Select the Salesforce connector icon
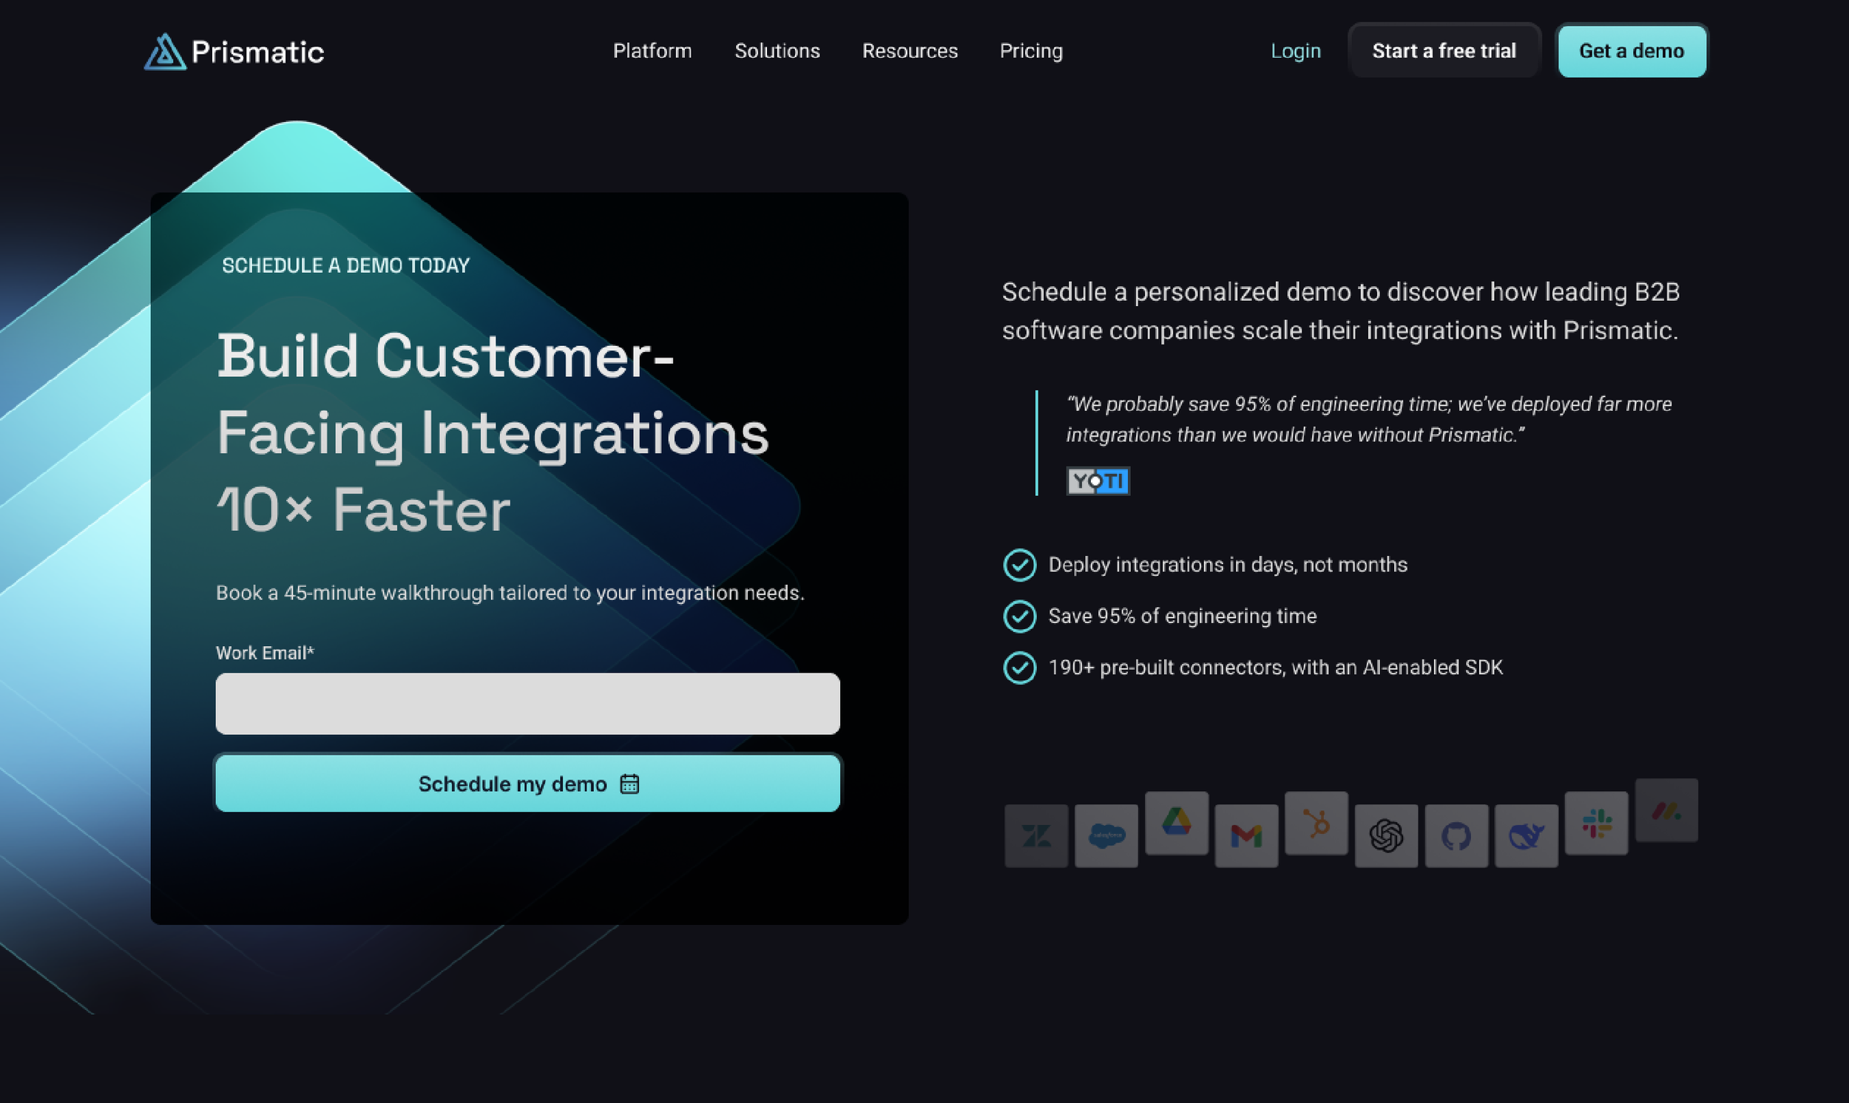This screenshot has height=1103, width=1849. pyautogui.click(x=1106, y=834)
